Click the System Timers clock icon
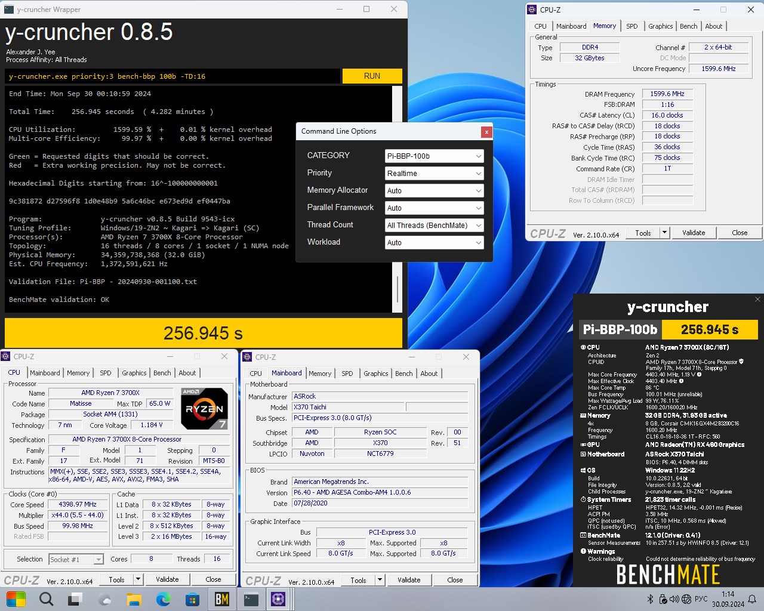The width and height of the screenshot is (764, 611). click(583, 499)
